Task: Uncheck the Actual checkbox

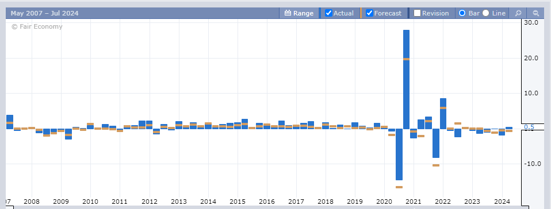Action: pyautogui.click(x=328, y=13)
